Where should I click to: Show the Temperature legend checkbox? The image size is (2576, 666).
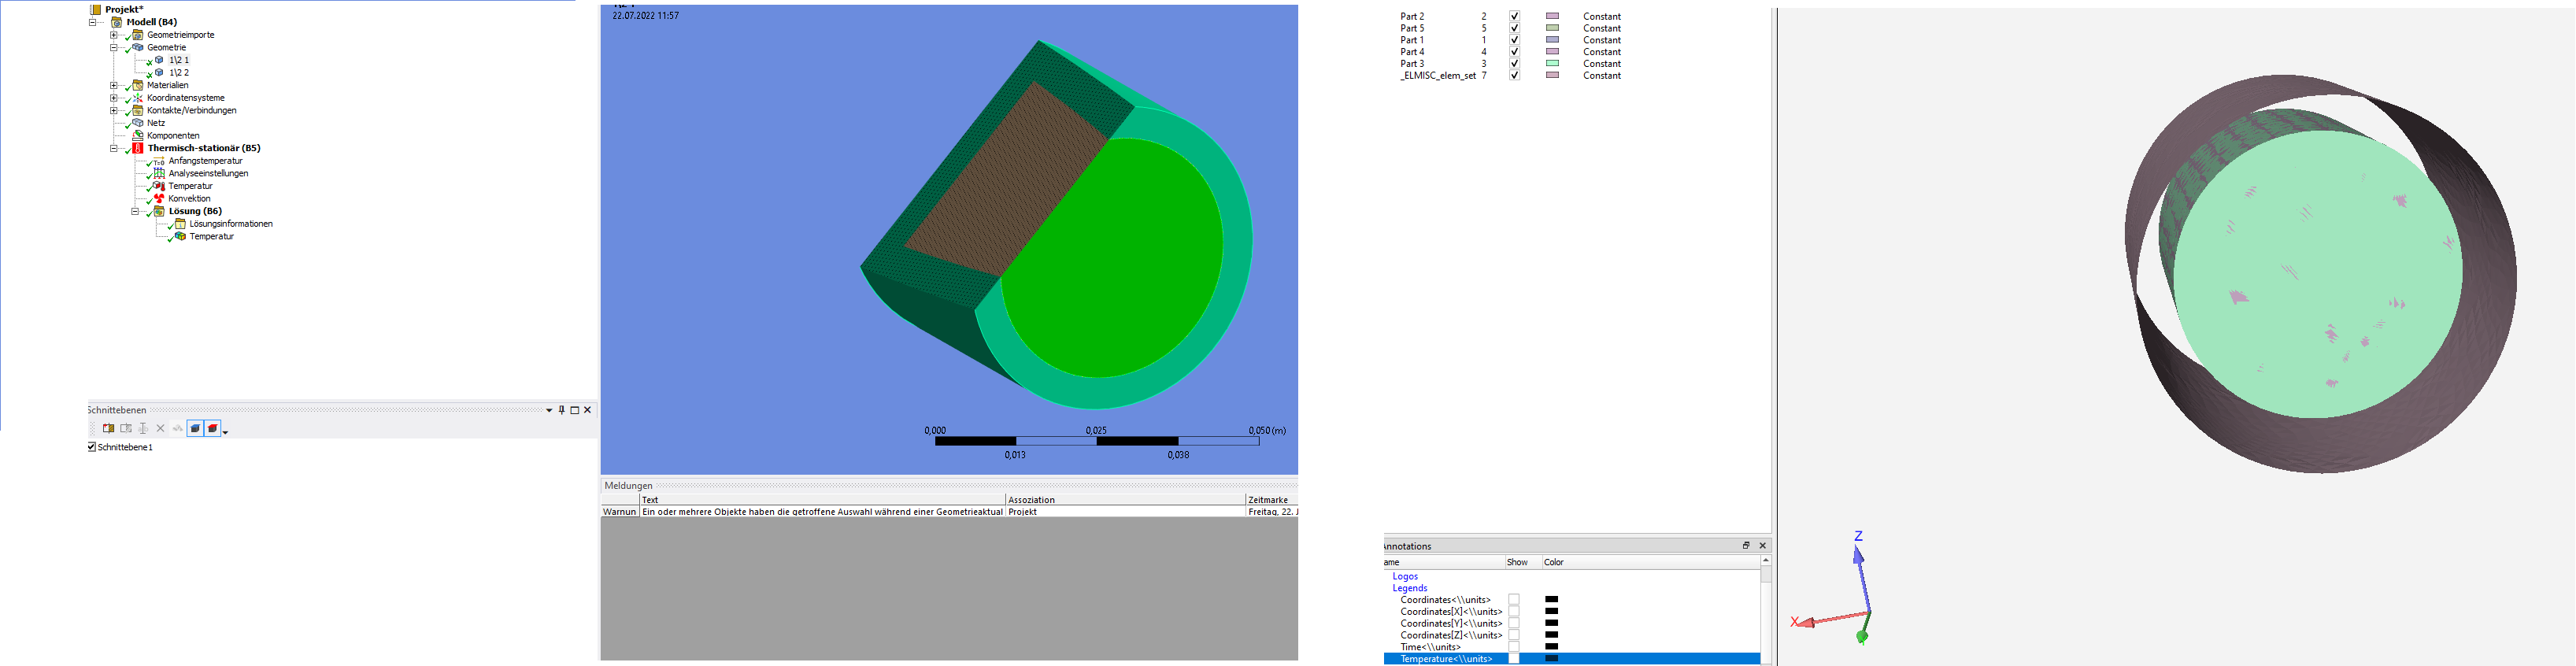tap(1514, 659)
